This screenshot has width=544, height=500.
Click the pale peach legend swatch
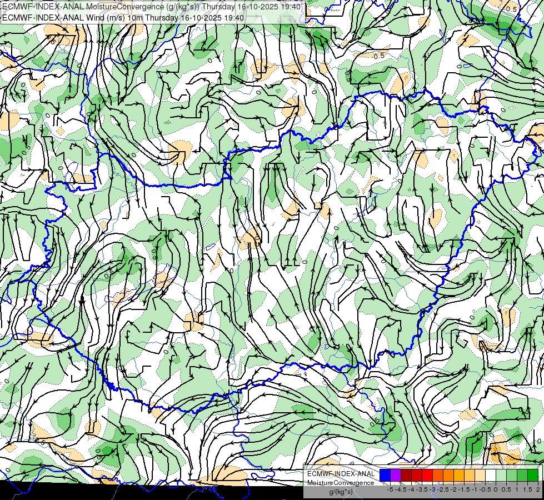tap(480, 475)
